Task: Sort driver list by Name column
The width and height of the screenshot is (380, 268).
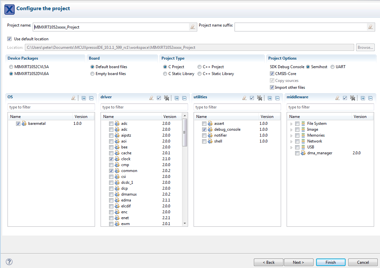Action: [x=131, y=117]
